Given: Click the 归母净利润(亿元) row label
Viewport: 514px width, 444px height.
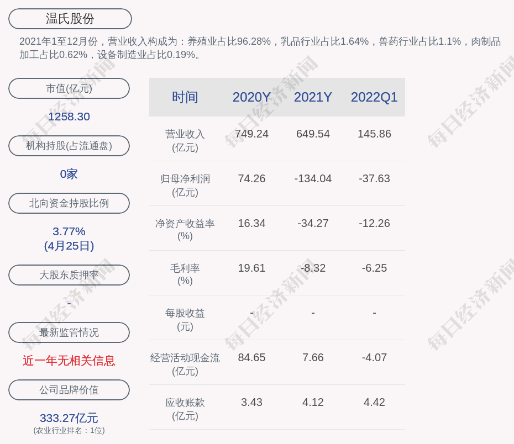Looking at the screenshot, I should pyautogui.click(x=185, y=186).
